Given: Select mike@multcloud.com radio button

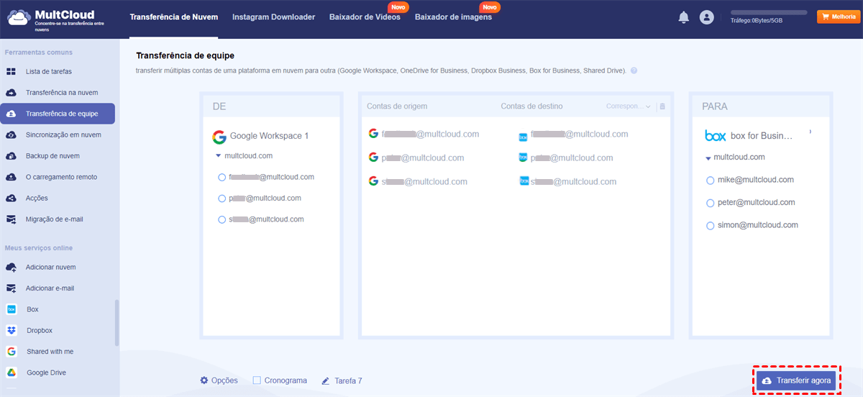Looking at the screenshot, I should (711, 181).
